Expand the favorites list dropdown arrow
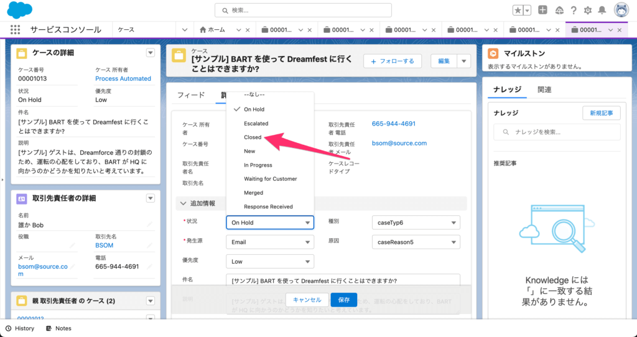The image size is (637, 337). pos(528,11)
